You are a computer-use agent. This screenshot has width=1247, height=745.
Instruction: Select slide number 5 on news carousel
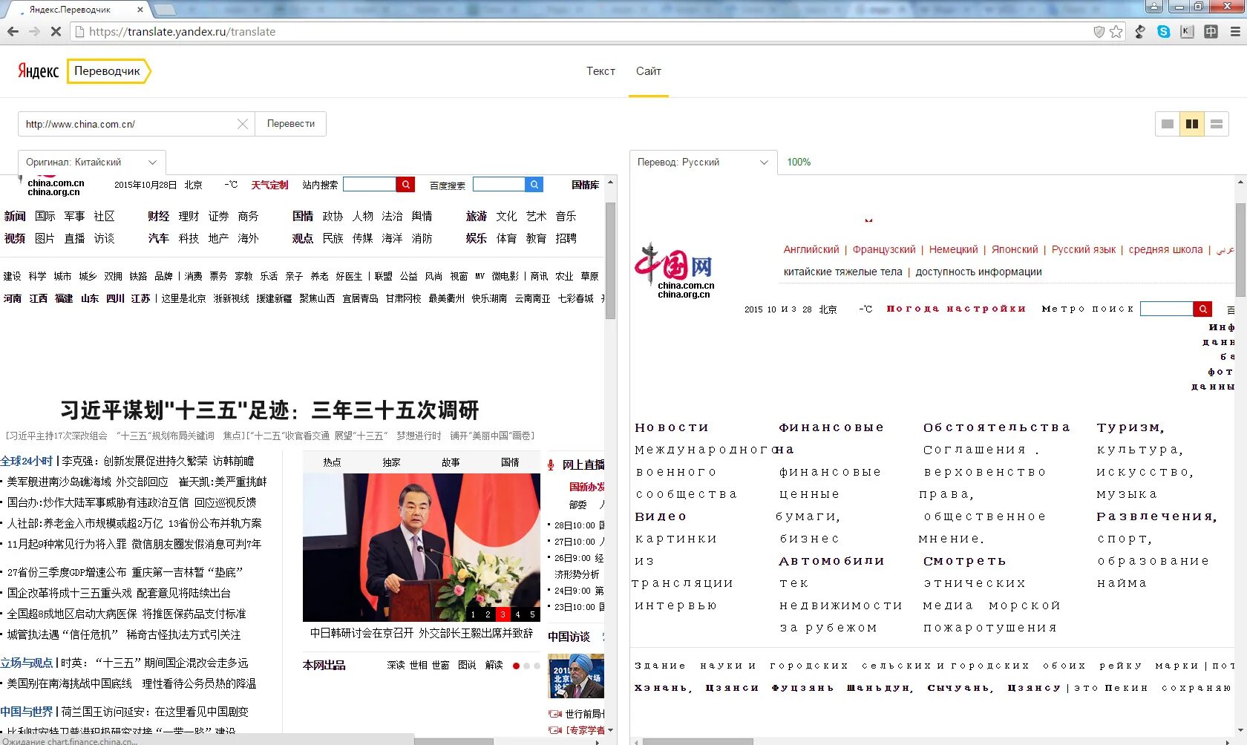click(532, 614)
